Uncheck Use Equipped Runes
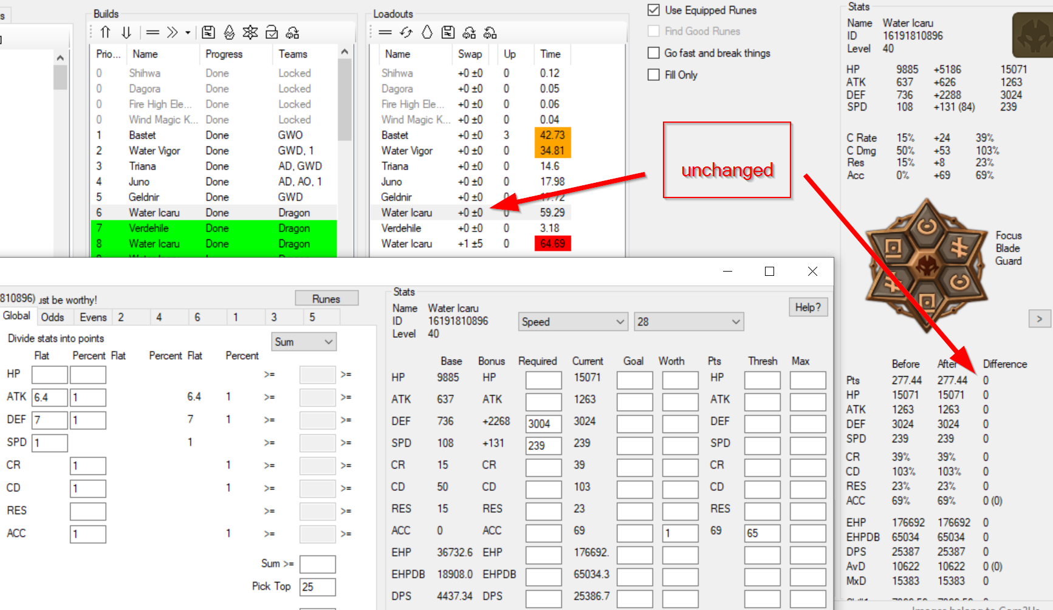This screenshot has height=610, width=1053. pyautogui.click(x=654, y=10)
